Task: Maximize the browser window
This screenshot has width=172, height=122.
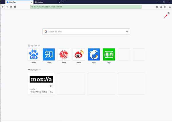Action: 164,2
